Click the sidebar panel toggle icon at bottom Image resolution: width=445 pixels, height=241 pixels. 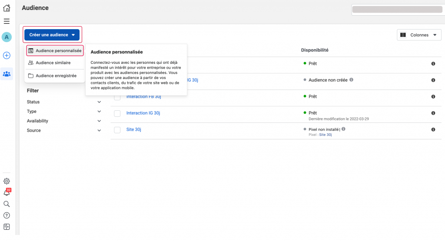[x=7, y=227]
